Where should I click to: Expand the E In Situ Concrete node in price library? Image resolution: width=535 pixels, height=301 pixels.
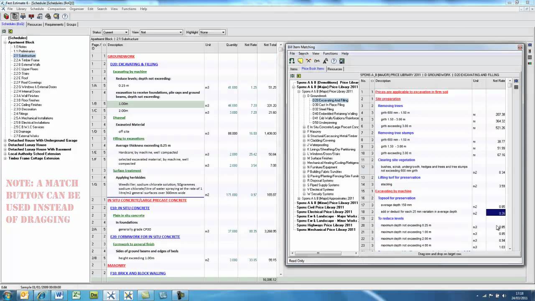click(x=304, y=127)
